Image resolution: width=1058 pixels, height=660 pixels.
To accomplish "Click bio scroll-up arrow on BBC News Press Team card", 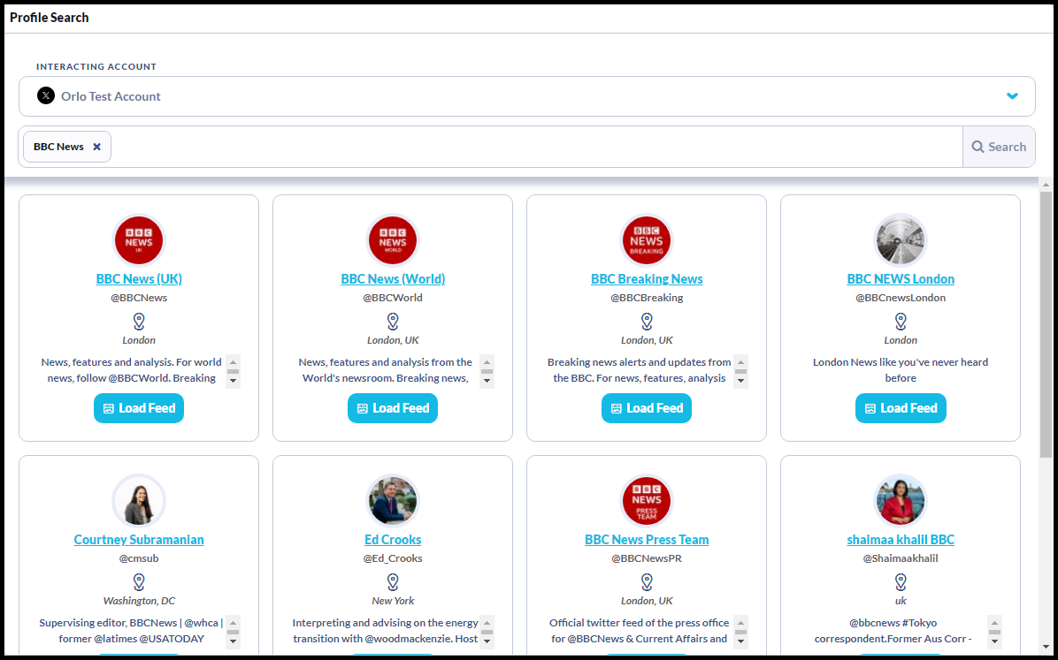I will tap(741, 623).
